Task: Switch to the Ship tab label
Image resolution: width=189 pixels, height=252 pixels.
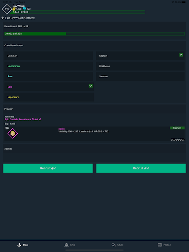Action: coord(73,245)
